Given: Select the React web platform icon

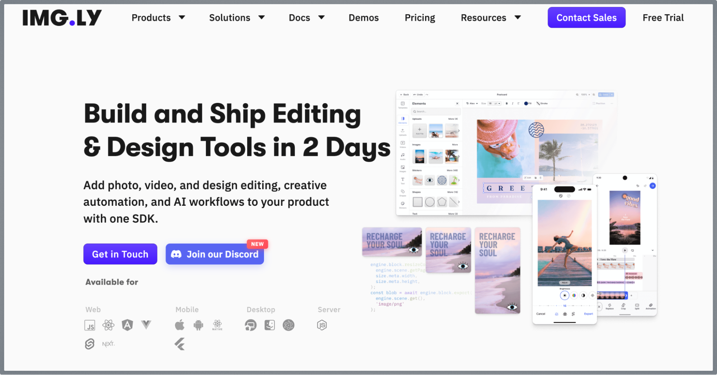Looking at the screenshot, I should 108,325.
